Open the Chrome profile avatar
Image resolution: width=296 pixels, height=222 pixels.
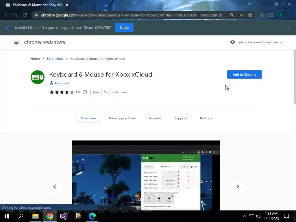[280, 15]
